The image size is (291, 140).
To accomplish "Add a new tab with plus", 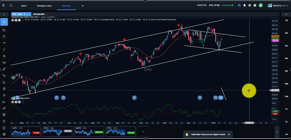I will click(x=83, y=6).
